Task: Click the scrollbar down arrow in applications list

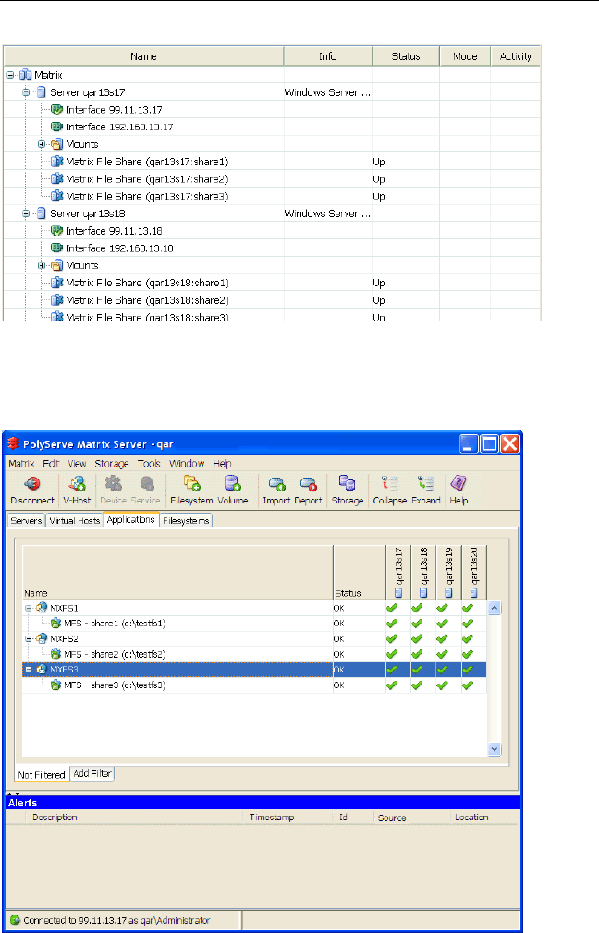Action: click(x=495, y=749)
